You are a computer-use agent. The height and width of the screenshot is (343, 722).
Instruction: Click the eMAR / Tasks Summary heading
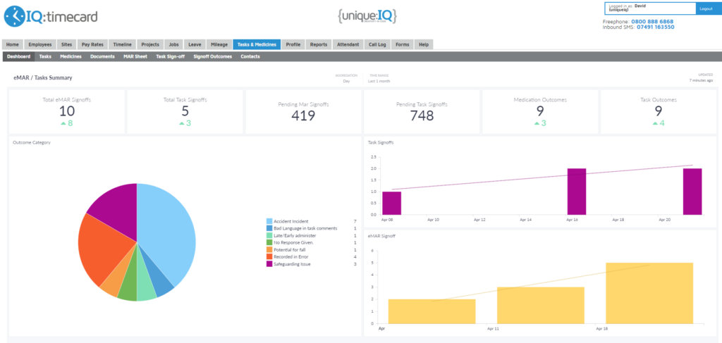pos(43,77)
